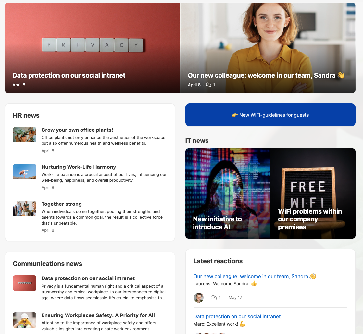363x334 pixels.
Task: Open 'Grow your own office plants!' article
Action: 77,130
